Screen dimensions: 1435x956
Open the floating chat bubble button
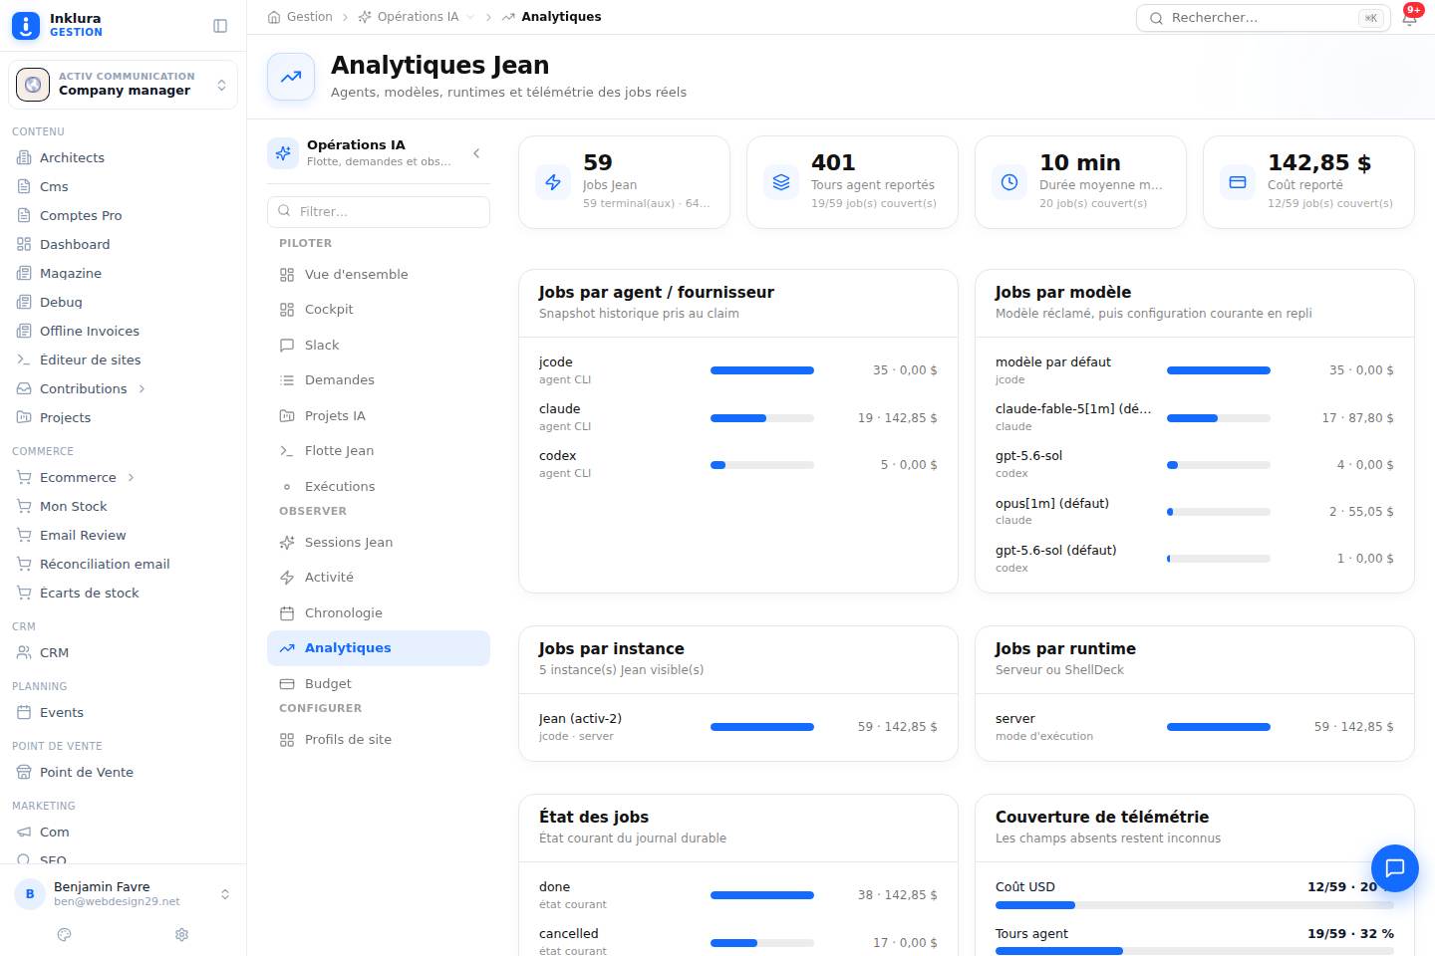pos(1394,867)
